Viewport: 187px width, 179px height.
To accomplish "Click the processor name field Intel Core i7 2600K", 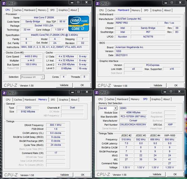I will point(44,18).
